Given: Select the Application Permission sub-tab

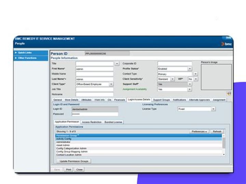Looking at the screenshot, I should (67, 122).
